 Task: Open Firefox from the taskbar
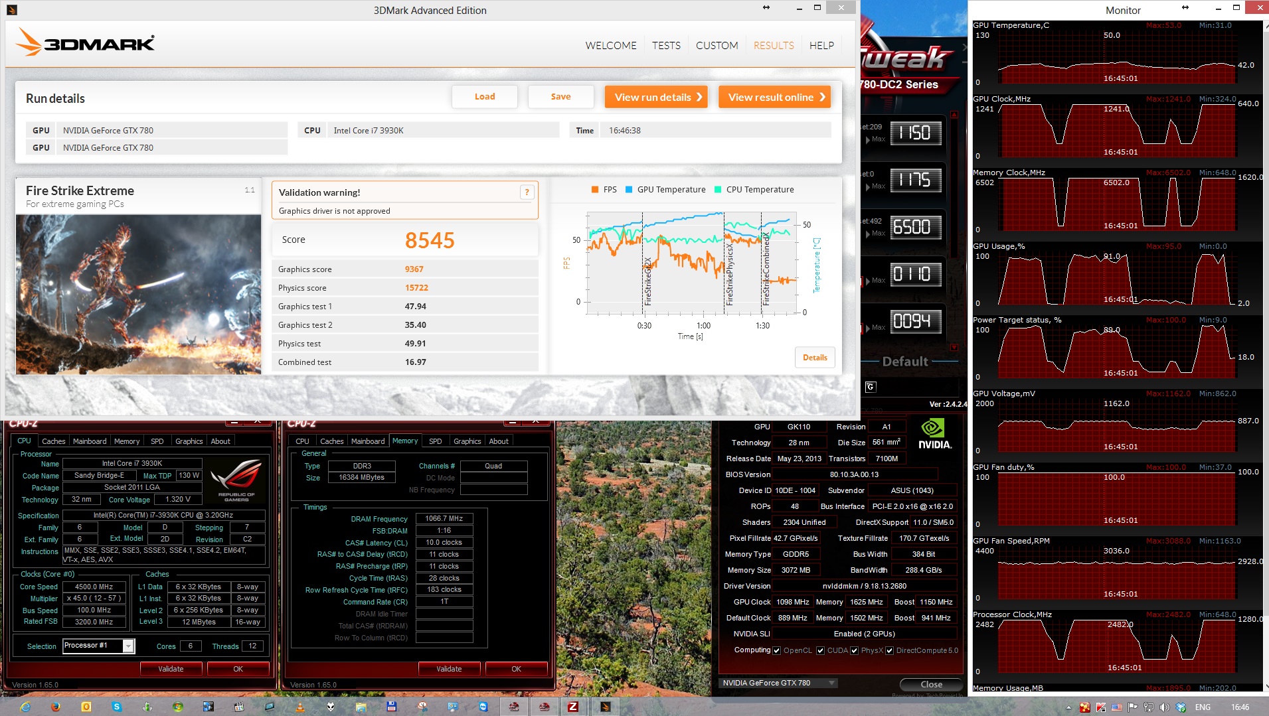(56, 707)
